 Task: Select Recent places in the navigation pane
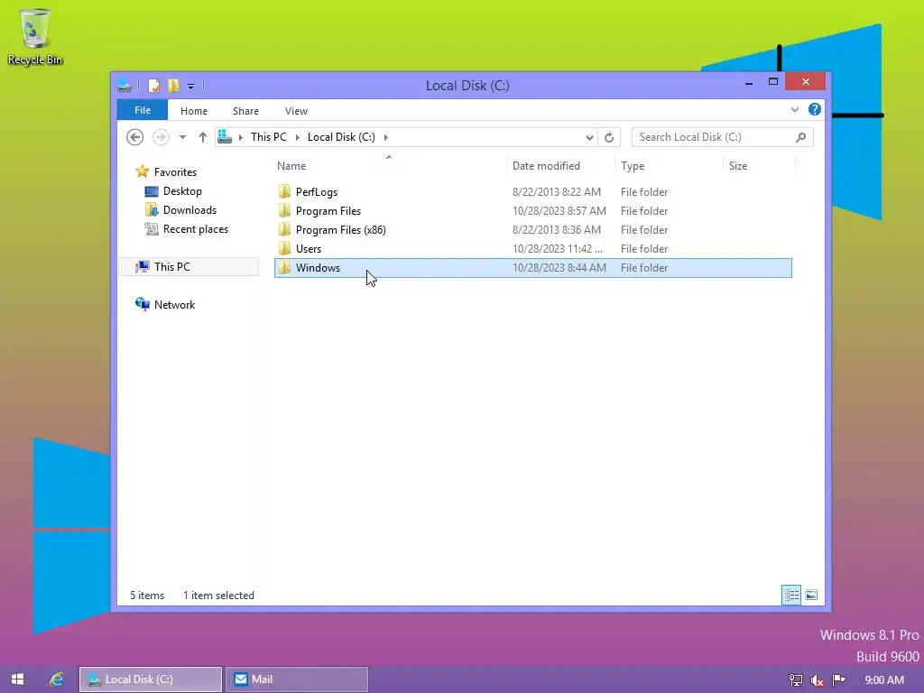point(195,228)
